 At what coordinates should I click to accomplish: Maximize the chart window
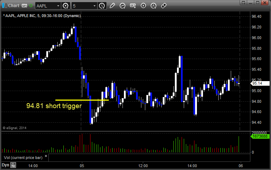(x=257, y=2)
